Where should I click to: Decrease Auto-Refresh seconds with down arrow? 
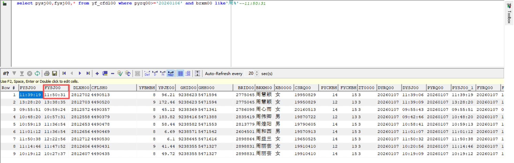click(257, 75)
